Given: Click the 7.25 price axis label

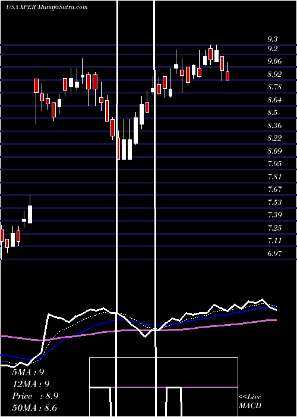Looking at the screenshot, I should click(x=274, y=228).
